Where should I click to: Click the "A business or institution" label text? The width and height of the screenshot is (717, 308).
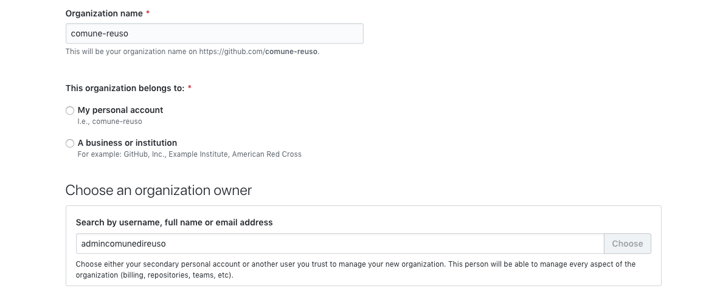(127, 143)
